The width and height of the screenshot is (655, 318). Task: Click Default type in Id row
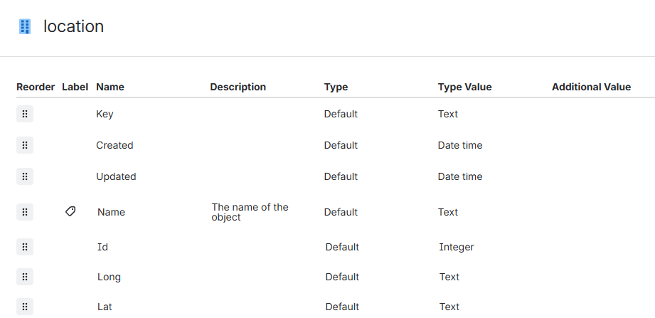coord(342,247)
